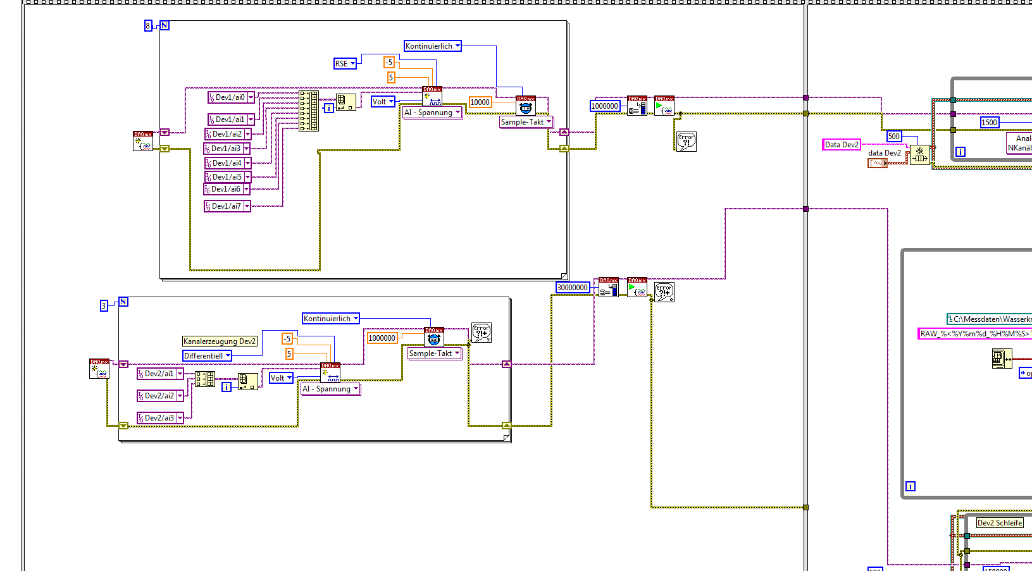This screenshot has height=571, width=1032.
Task: Click the C:\Messdaten path constant
Action: point(990,319)
